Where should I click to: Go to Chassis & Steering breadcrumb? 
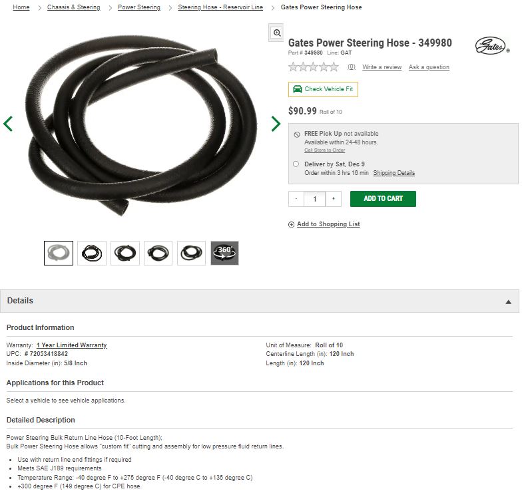click(73, 7)
